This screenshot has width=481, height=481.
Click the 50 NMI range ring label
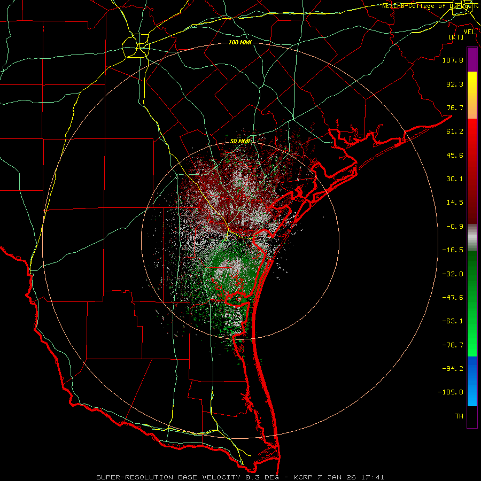(x=240, y=141)
